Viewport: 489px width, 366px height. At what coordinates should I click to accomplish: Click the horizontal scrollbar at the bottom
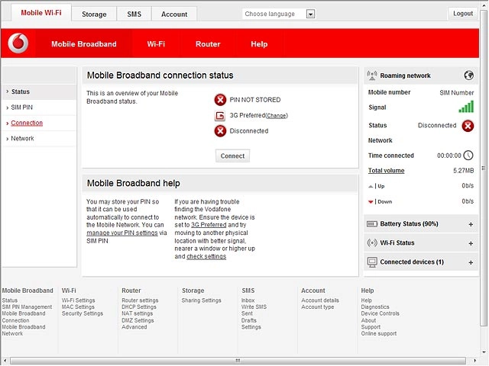click(x=238, y=361)
